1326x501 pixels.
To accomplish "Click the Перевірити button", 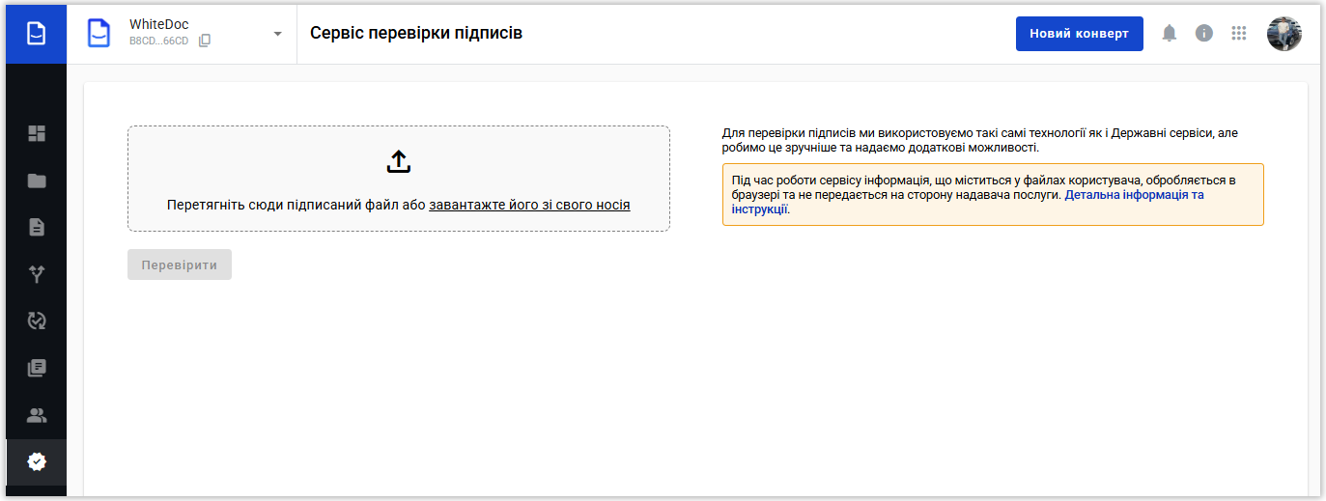I will pyautogui.click(x=180, y=264).
